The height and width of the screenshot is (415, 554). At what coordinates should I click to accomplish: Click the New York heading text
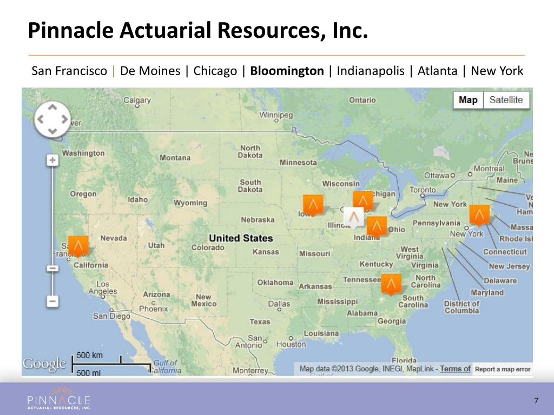pos(497,71)
